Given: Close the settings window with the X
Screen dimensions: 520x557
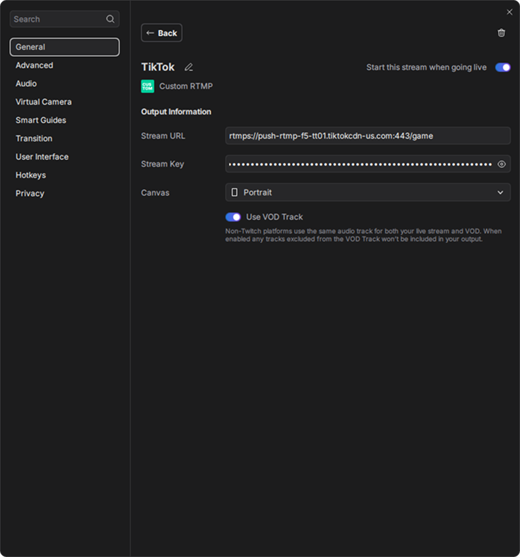Looking at the screenshot, I should 510,12.
